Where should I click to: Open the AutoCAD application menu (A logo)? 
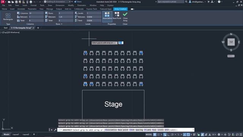[3, 2]
